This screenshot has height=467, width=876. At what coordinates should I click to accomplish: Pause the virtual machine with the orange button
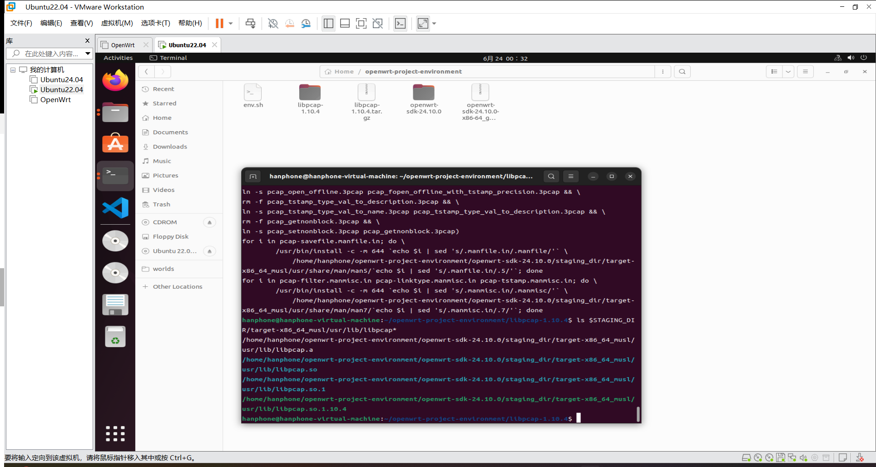pyautogui.click(x=219, y=24)
